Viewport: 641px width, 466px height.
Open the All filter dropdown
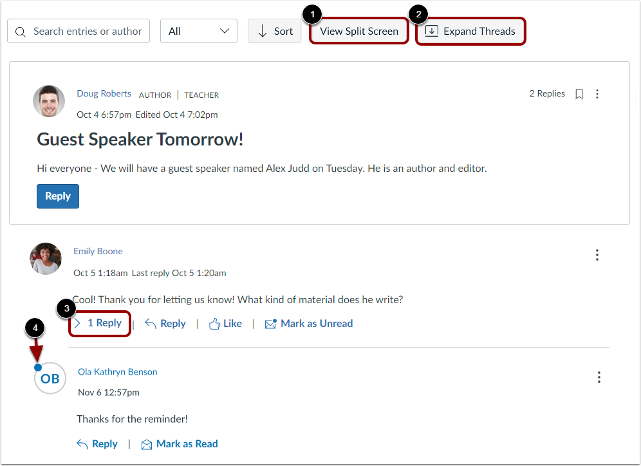click(x=198, y=31)
